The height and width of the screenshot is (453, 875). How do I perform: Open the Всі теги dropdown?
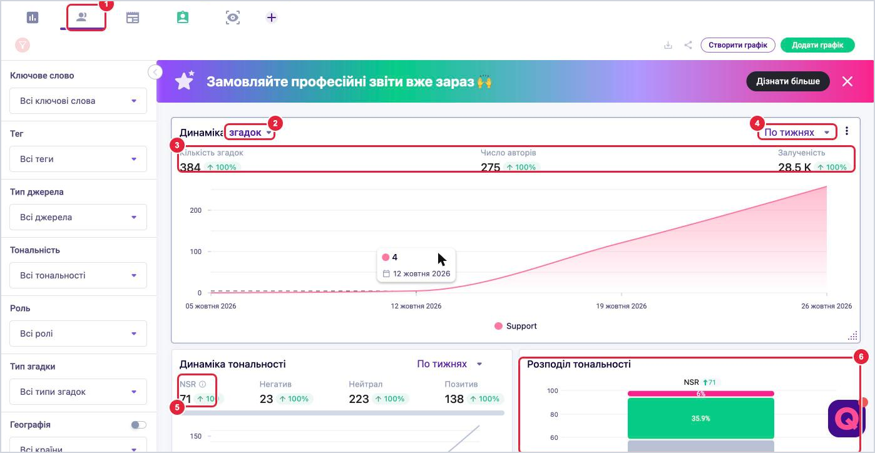coord(78,159)
